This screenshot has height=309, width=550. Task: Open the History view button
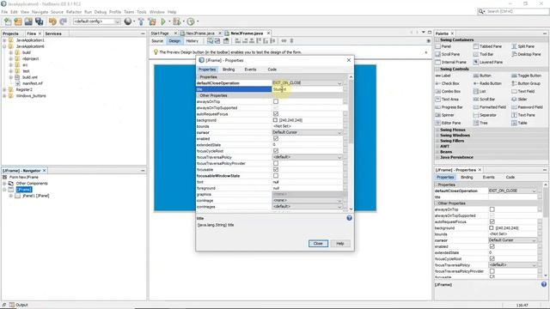click(192, 41)
